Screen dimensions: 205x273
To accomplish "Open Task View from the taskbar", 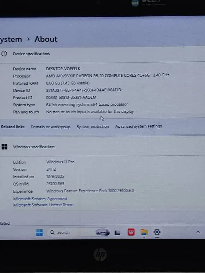I will click(118, 233).
